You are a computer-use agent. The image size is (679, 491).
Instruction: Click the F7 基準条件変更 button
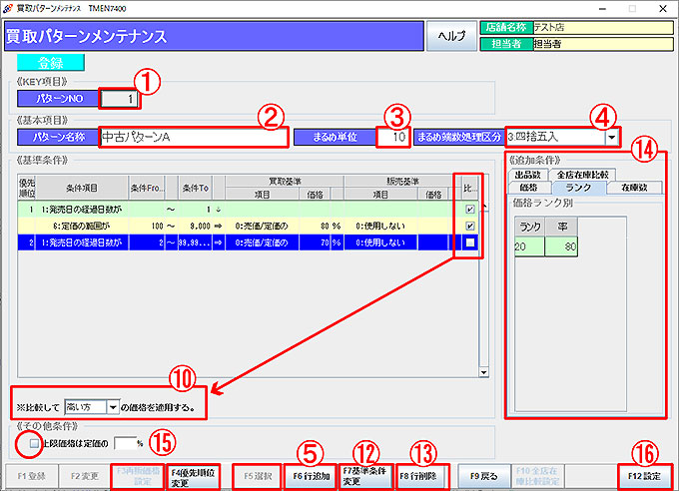pos(365,476)
